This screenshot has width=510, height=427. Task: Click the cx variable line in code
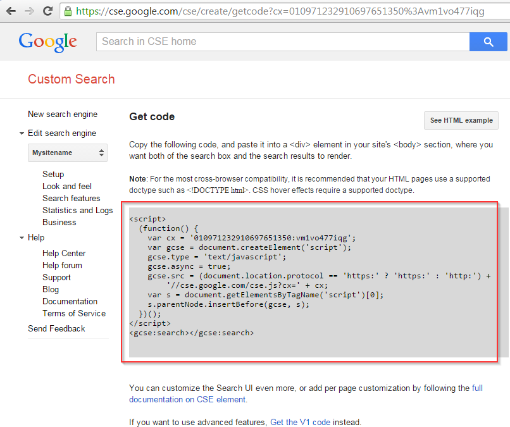252,238
